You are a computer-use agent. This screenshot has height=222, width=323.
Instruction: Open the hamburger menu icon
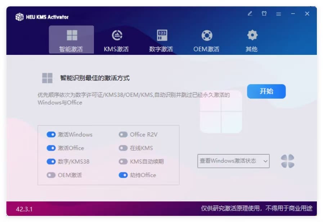tap(278, 14)
